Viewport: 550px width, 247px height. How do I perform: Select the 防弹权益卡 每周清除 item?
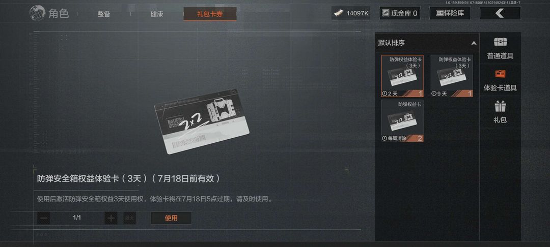[x=402, y=120]
